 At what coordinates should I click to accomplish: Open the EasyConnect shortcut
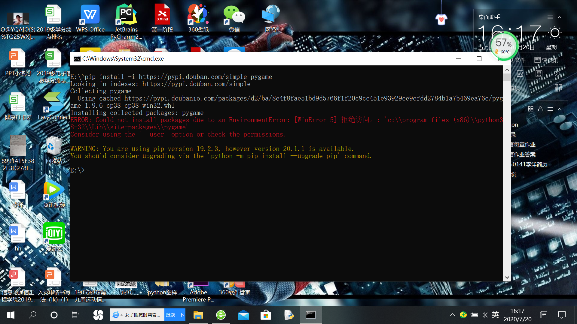tap(54, 106)
